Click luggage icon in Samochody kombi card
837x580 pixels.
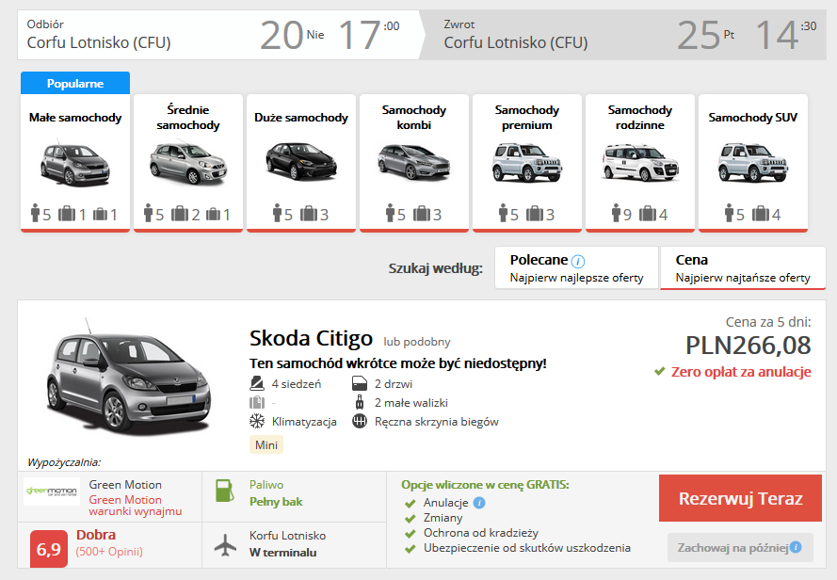pyautogui.click(x=422, y=214)
